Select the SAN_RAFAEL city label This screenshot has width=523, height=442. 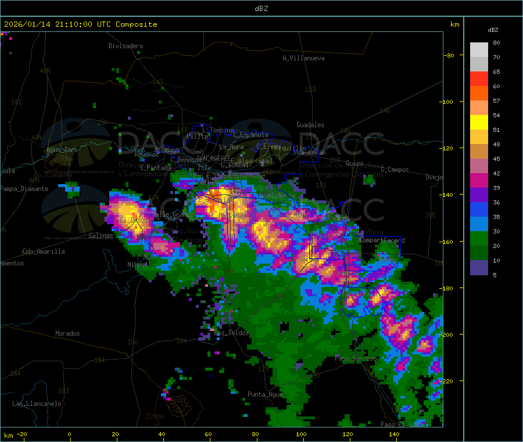213,159
